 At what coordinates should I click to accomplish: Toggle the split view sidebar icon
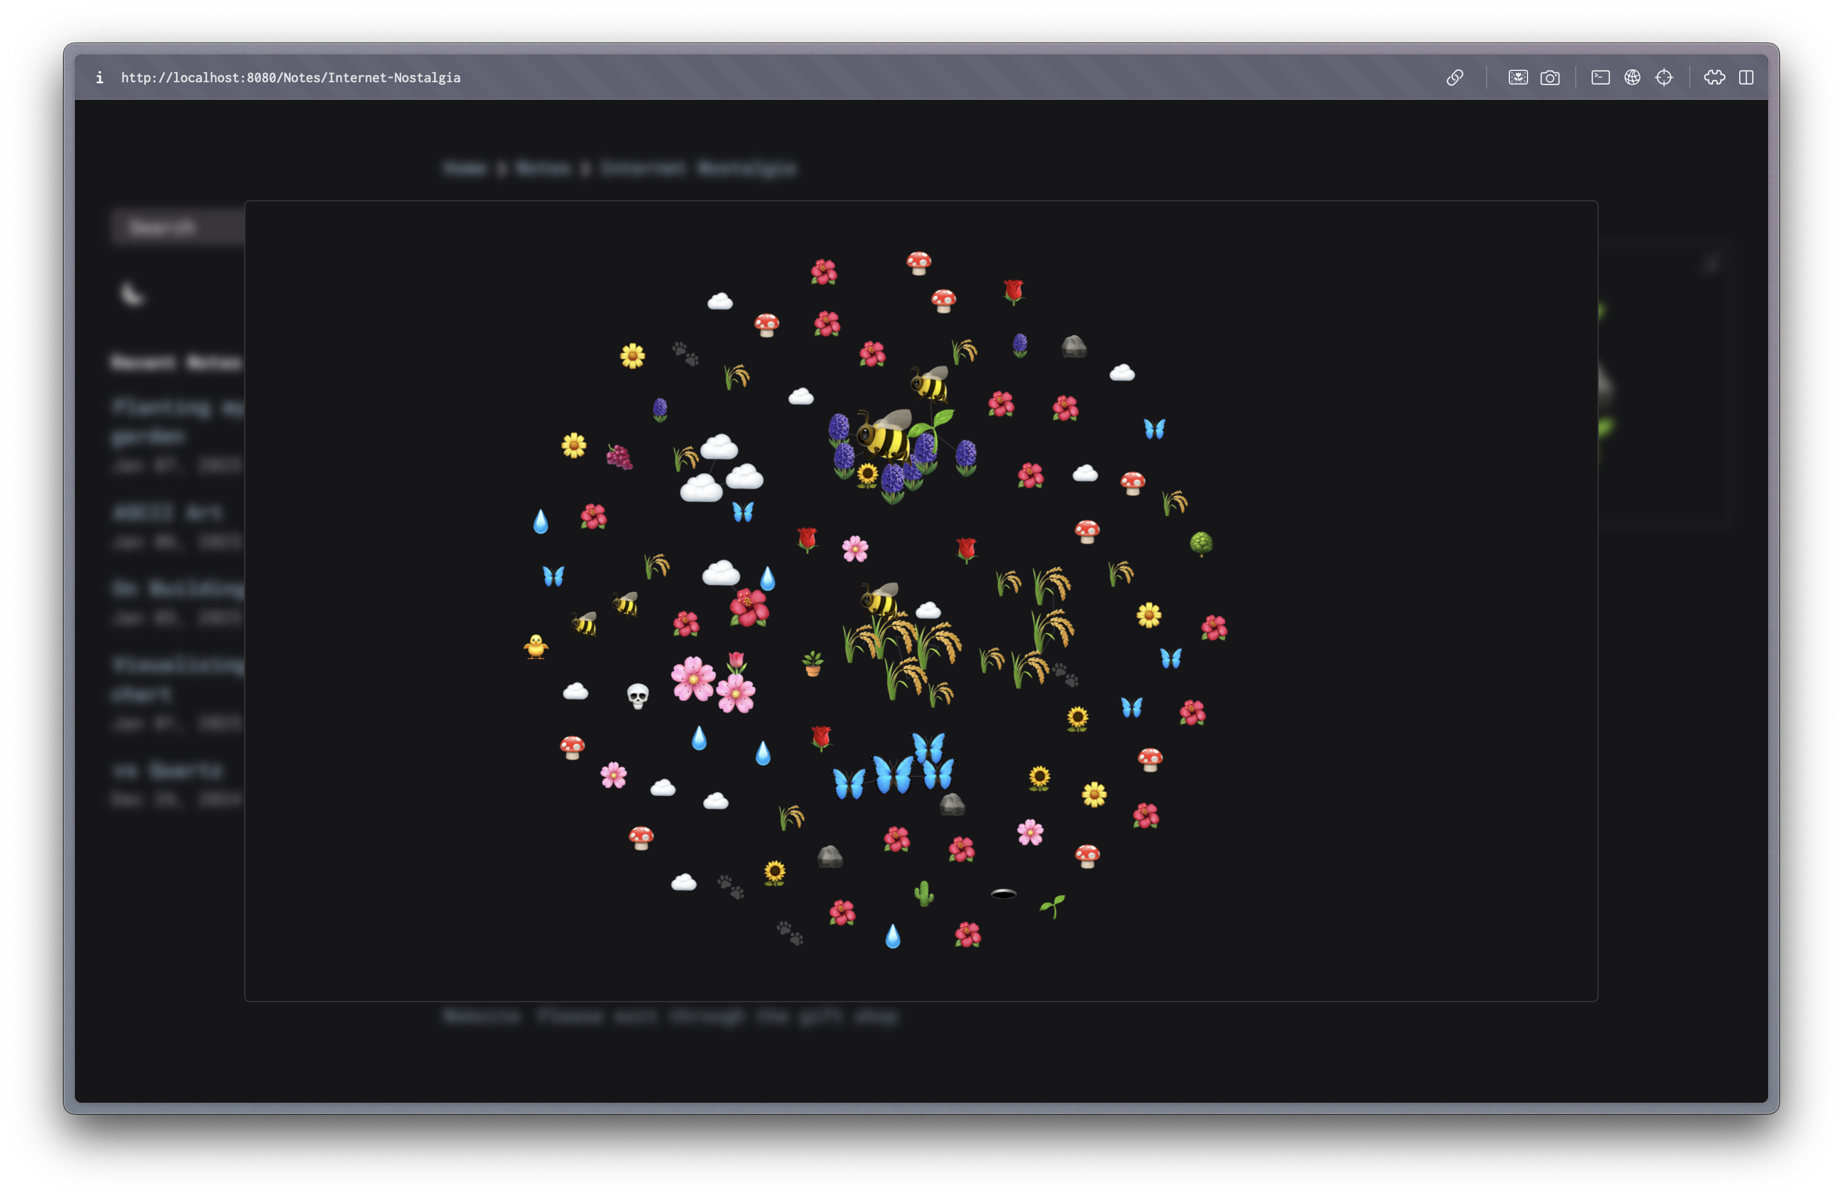[1745, 77]
